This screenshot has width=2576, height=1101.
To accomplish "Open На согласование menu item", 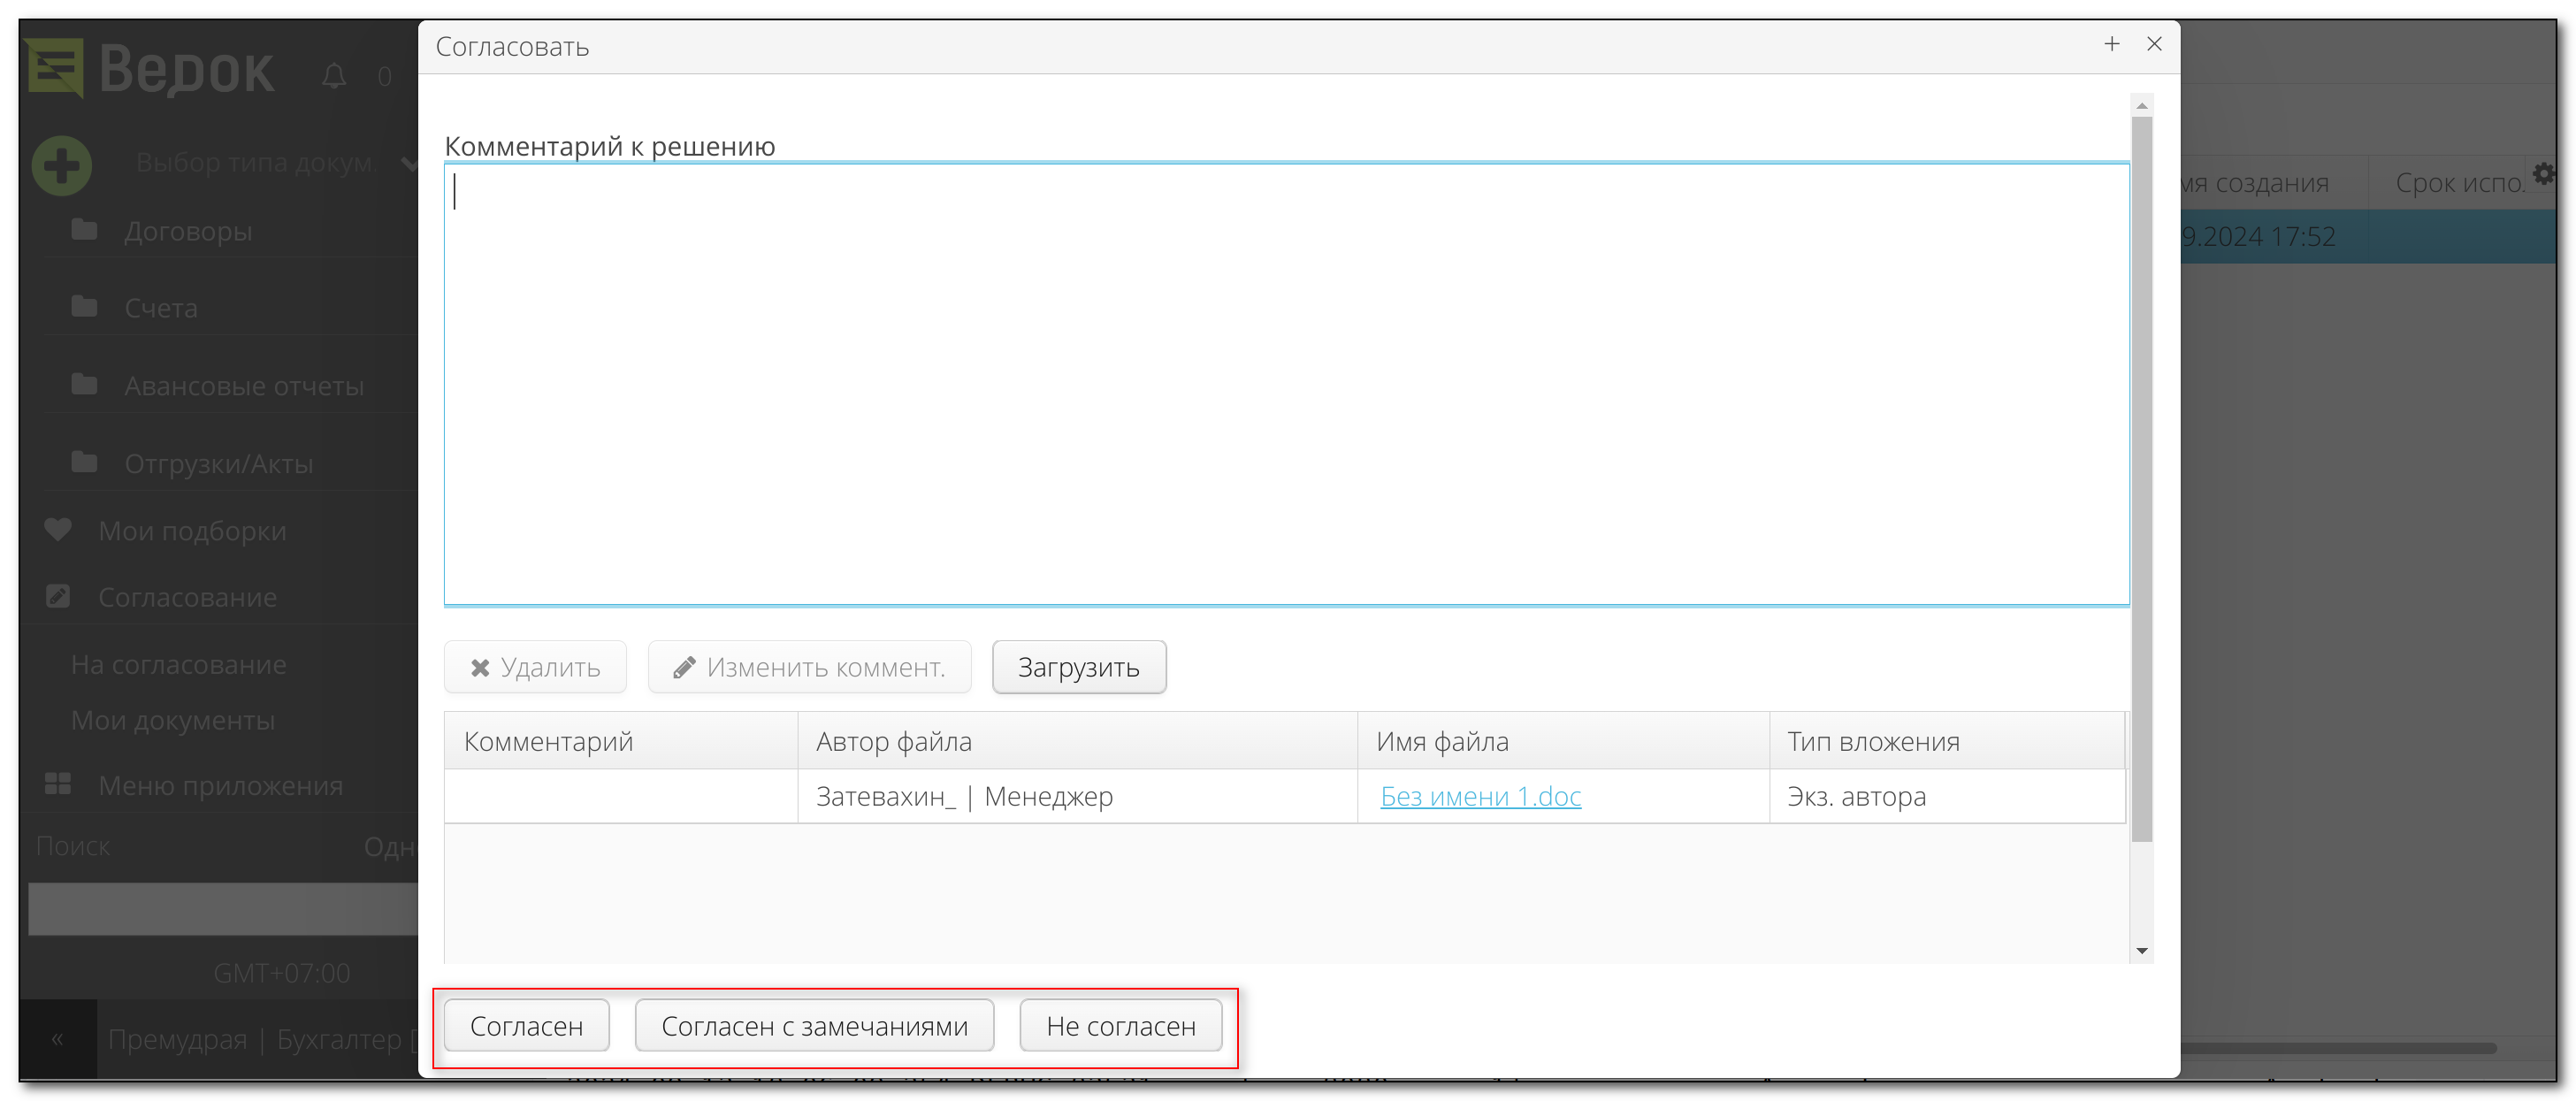I will click(178, 664).
